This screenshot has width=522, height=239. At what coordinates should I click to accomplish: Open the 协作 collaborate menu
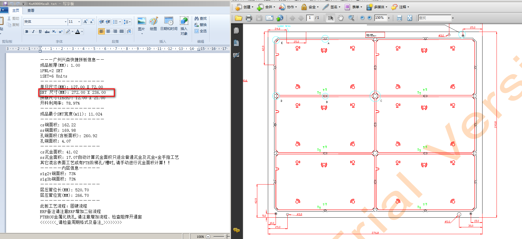click(x=288, y=7)
